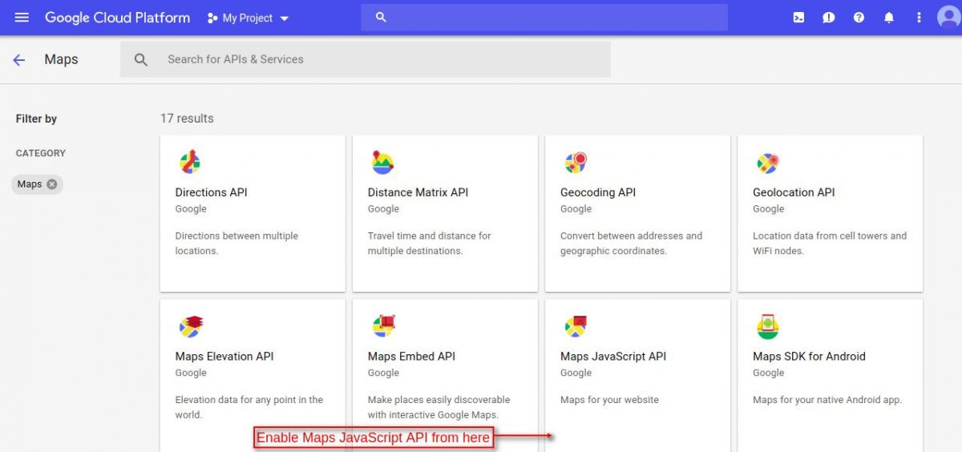Open the Directions API title
Screen dimensions: 962x452
[x=212, y=192]
